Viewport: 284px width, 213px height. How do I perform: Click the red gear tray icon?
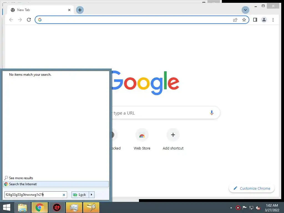(238, 207)
